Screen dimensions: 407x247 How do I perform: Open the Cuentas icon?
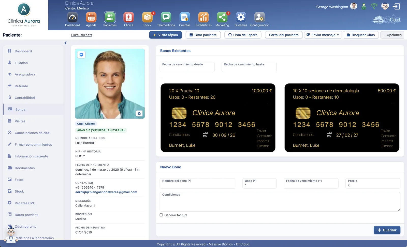click(185, 18)
